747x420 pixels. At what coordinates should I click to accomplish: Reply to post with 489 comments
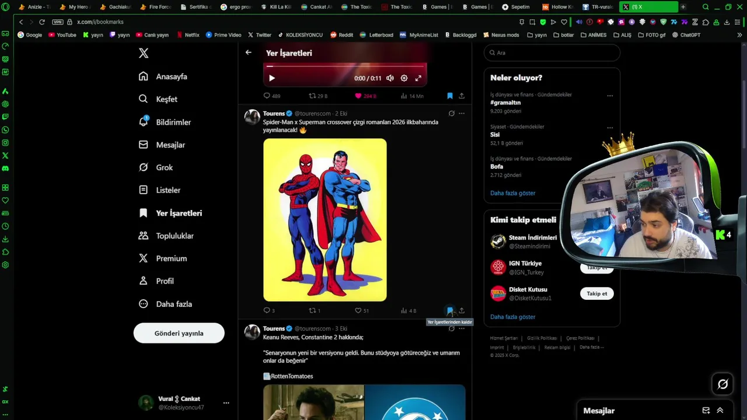[272, 96]
